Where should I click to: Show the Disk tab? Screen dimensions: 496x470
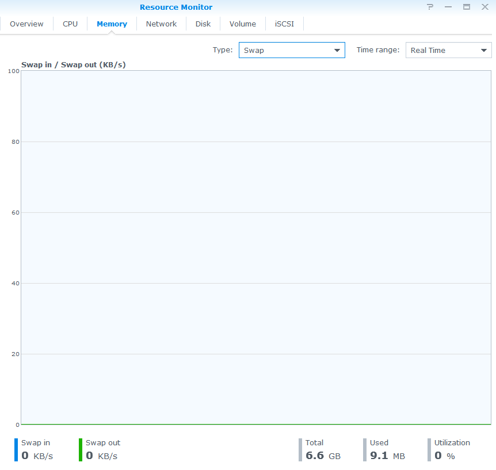point(203,24)
